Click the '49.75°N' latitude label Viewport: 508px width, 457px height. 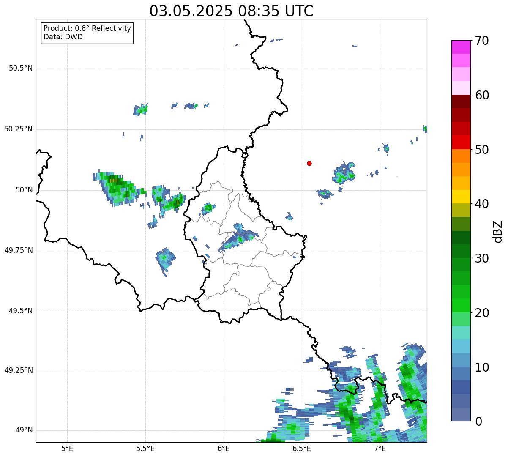point(19,250)
